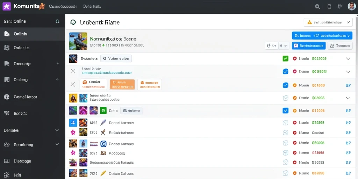Check the checkbox in the Pnnos Gotous row
358x179 pixels.
(x=285, y=143)
